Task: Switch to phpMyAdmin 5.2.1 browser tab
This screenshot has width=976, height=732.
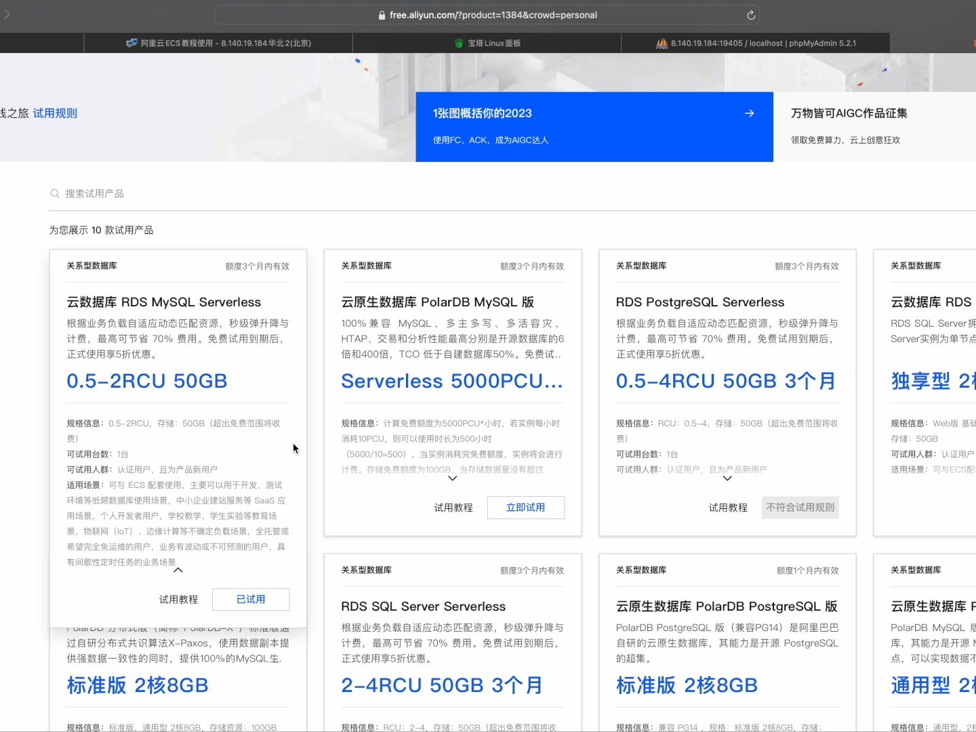Action: pyautogui.click(x=756, y=43)
